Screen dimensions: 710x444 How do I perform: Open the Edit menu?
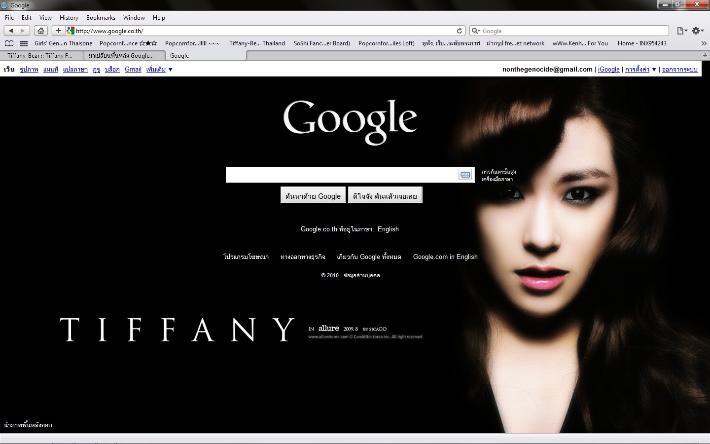pyautogui.click(x=27, y=18)
